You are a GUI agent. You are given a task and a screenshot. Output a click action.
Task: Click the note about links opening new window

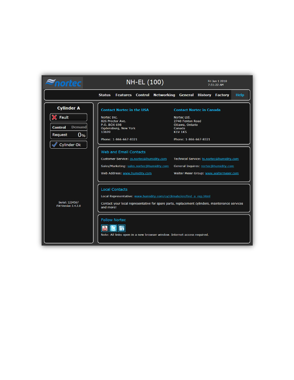click(x=155, y=235)
